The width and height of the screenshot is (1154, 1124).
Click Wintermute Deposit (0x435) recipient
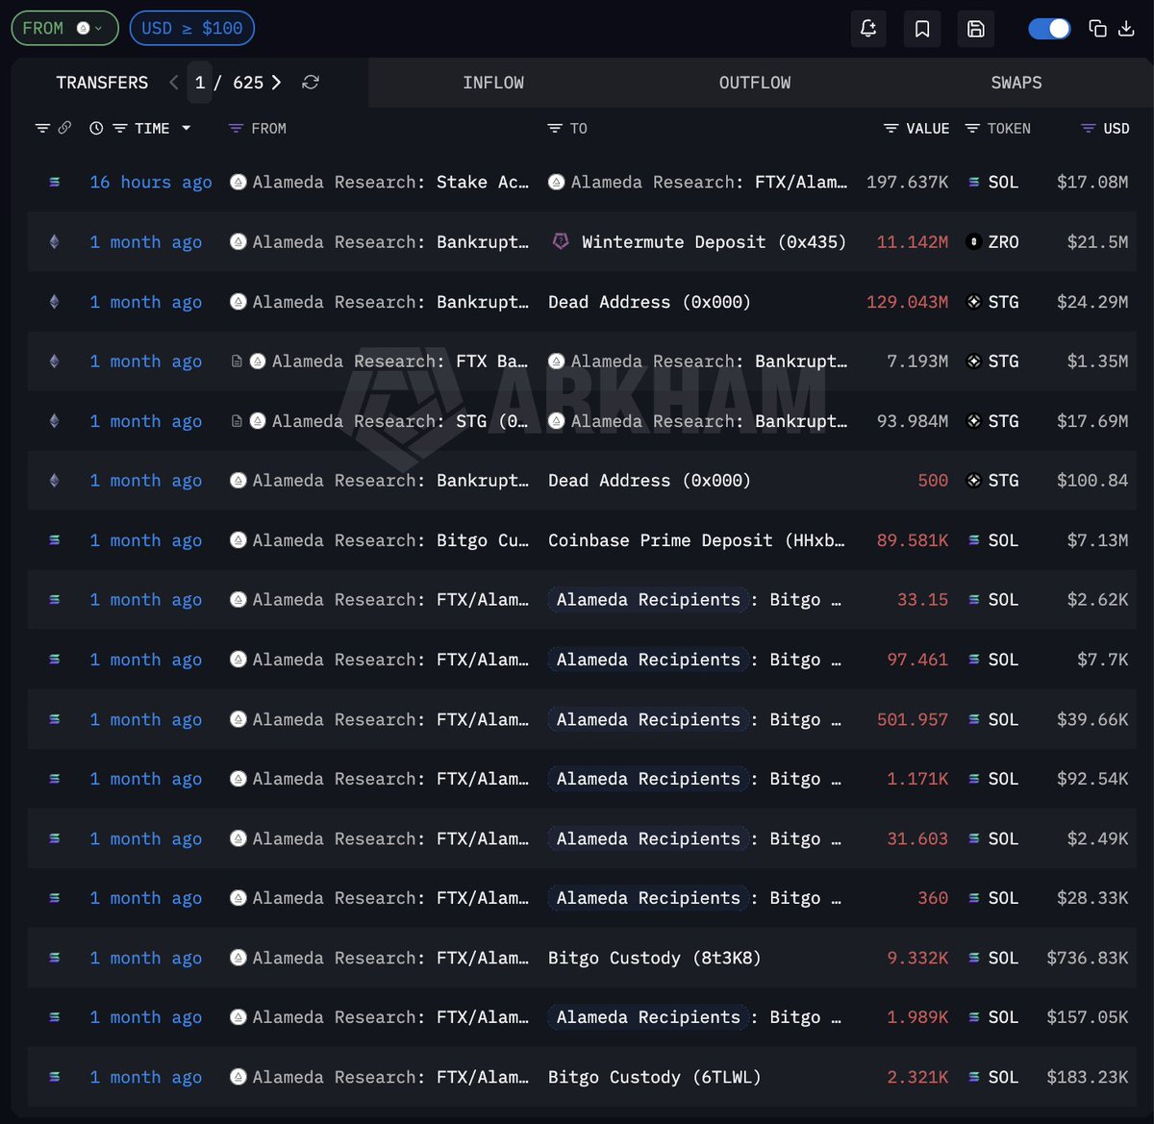(x=714, y=241)
